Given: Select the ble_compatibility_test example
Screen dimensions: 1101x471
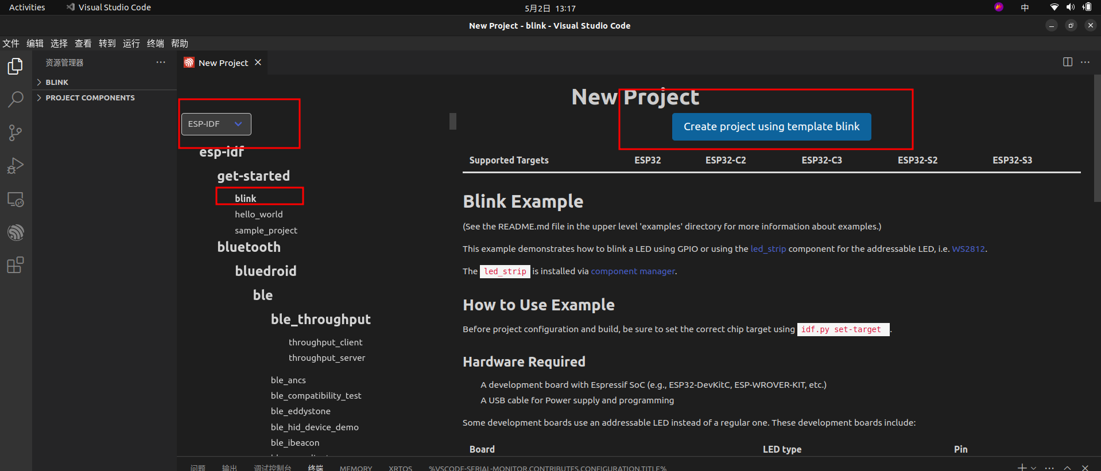Looking at the screenshot, I should (316, 395).
